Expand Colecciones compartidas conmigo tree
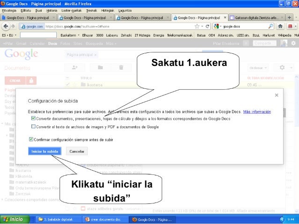This screenshot has width=299, height=224. coord(2,200)
